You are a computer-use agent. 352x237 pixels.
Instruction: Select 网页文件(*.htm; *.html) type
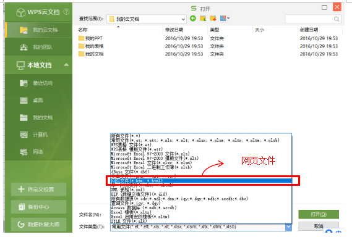pyautogui.click(x=201, y=181)
